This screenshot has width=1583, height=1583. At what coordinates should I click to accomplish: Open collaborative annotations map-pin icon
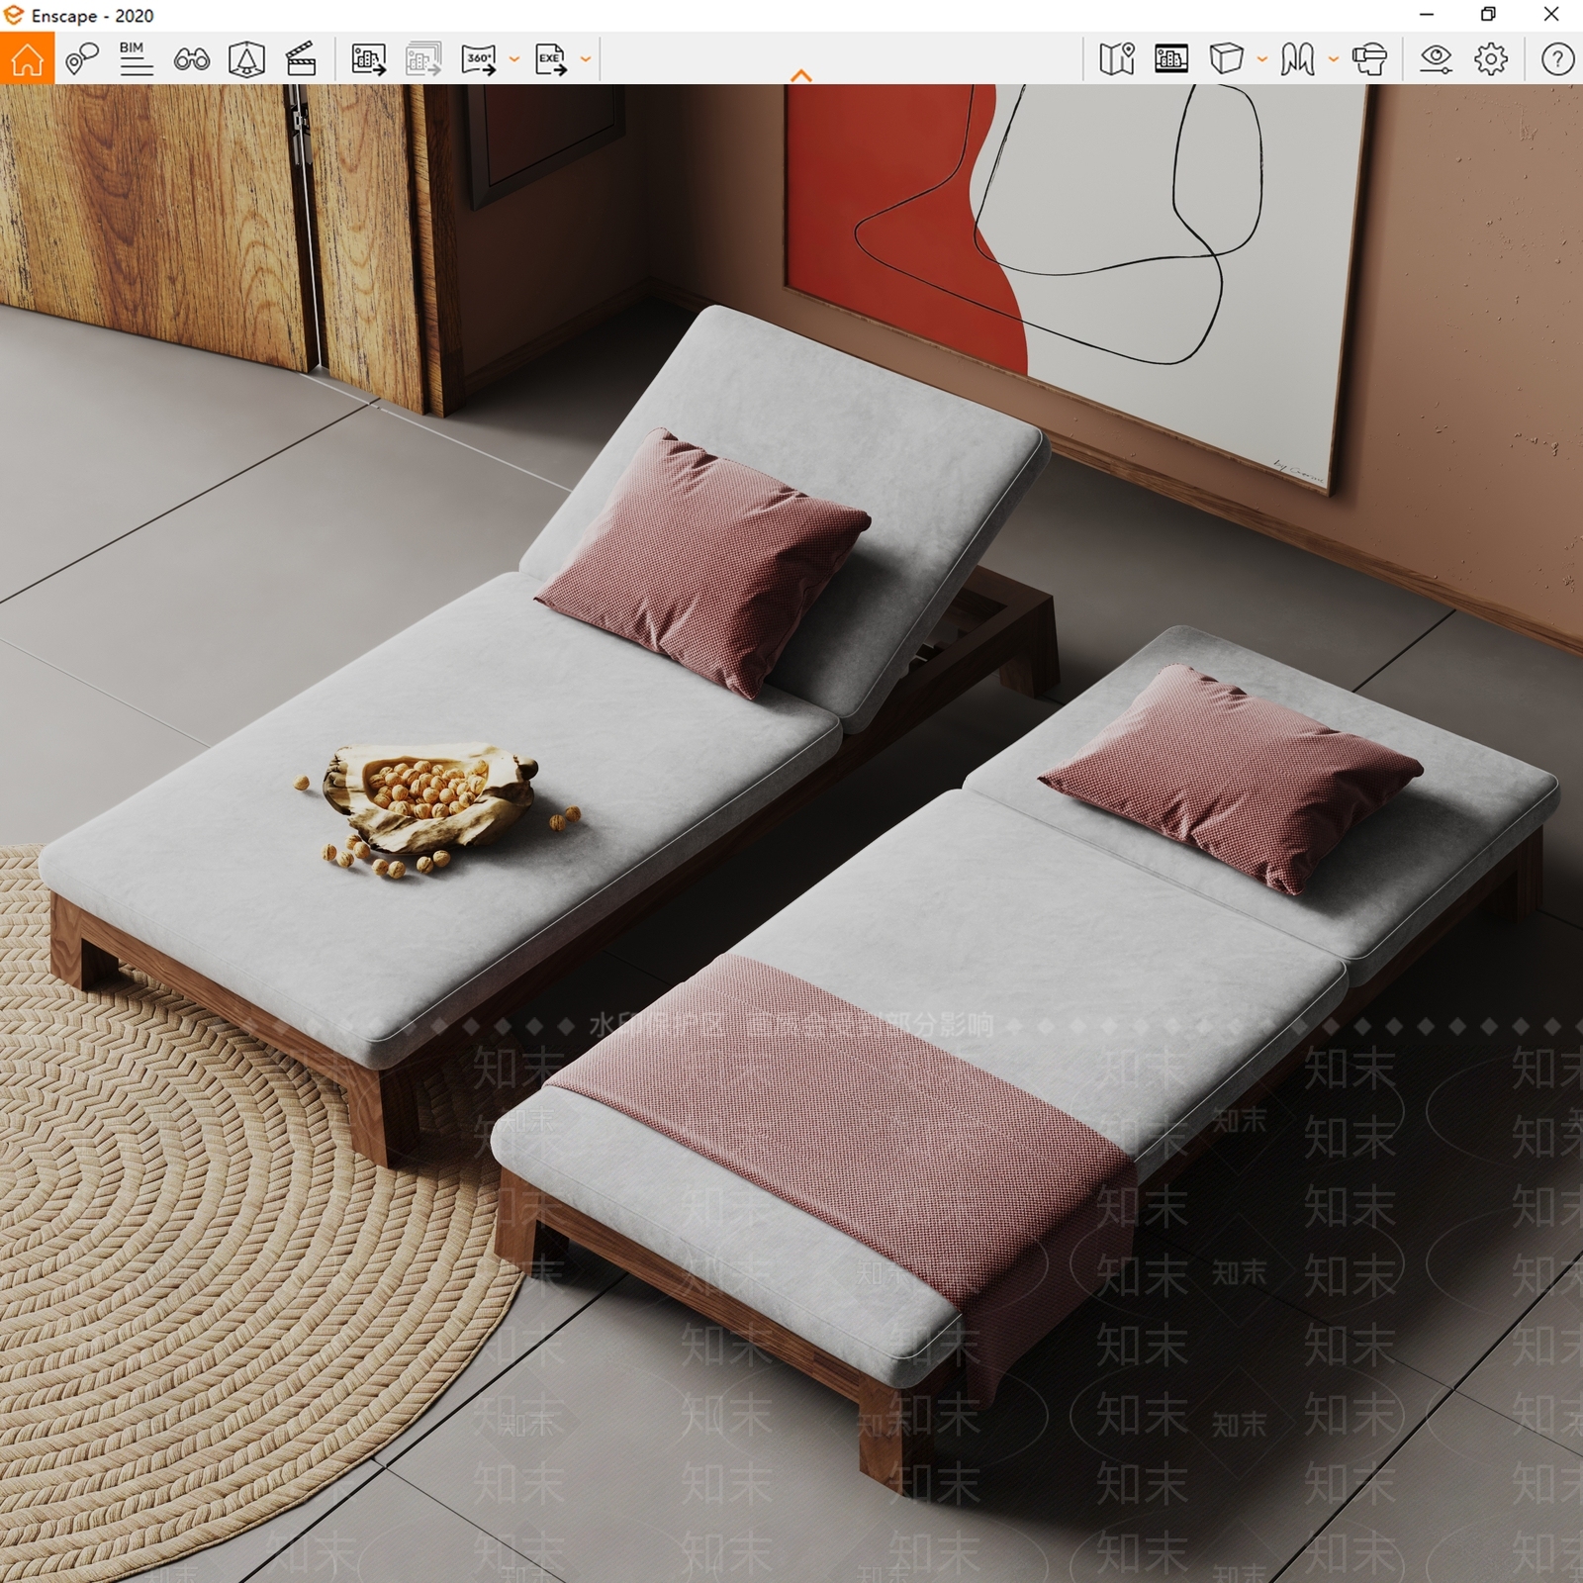click(x=81, y=58)
